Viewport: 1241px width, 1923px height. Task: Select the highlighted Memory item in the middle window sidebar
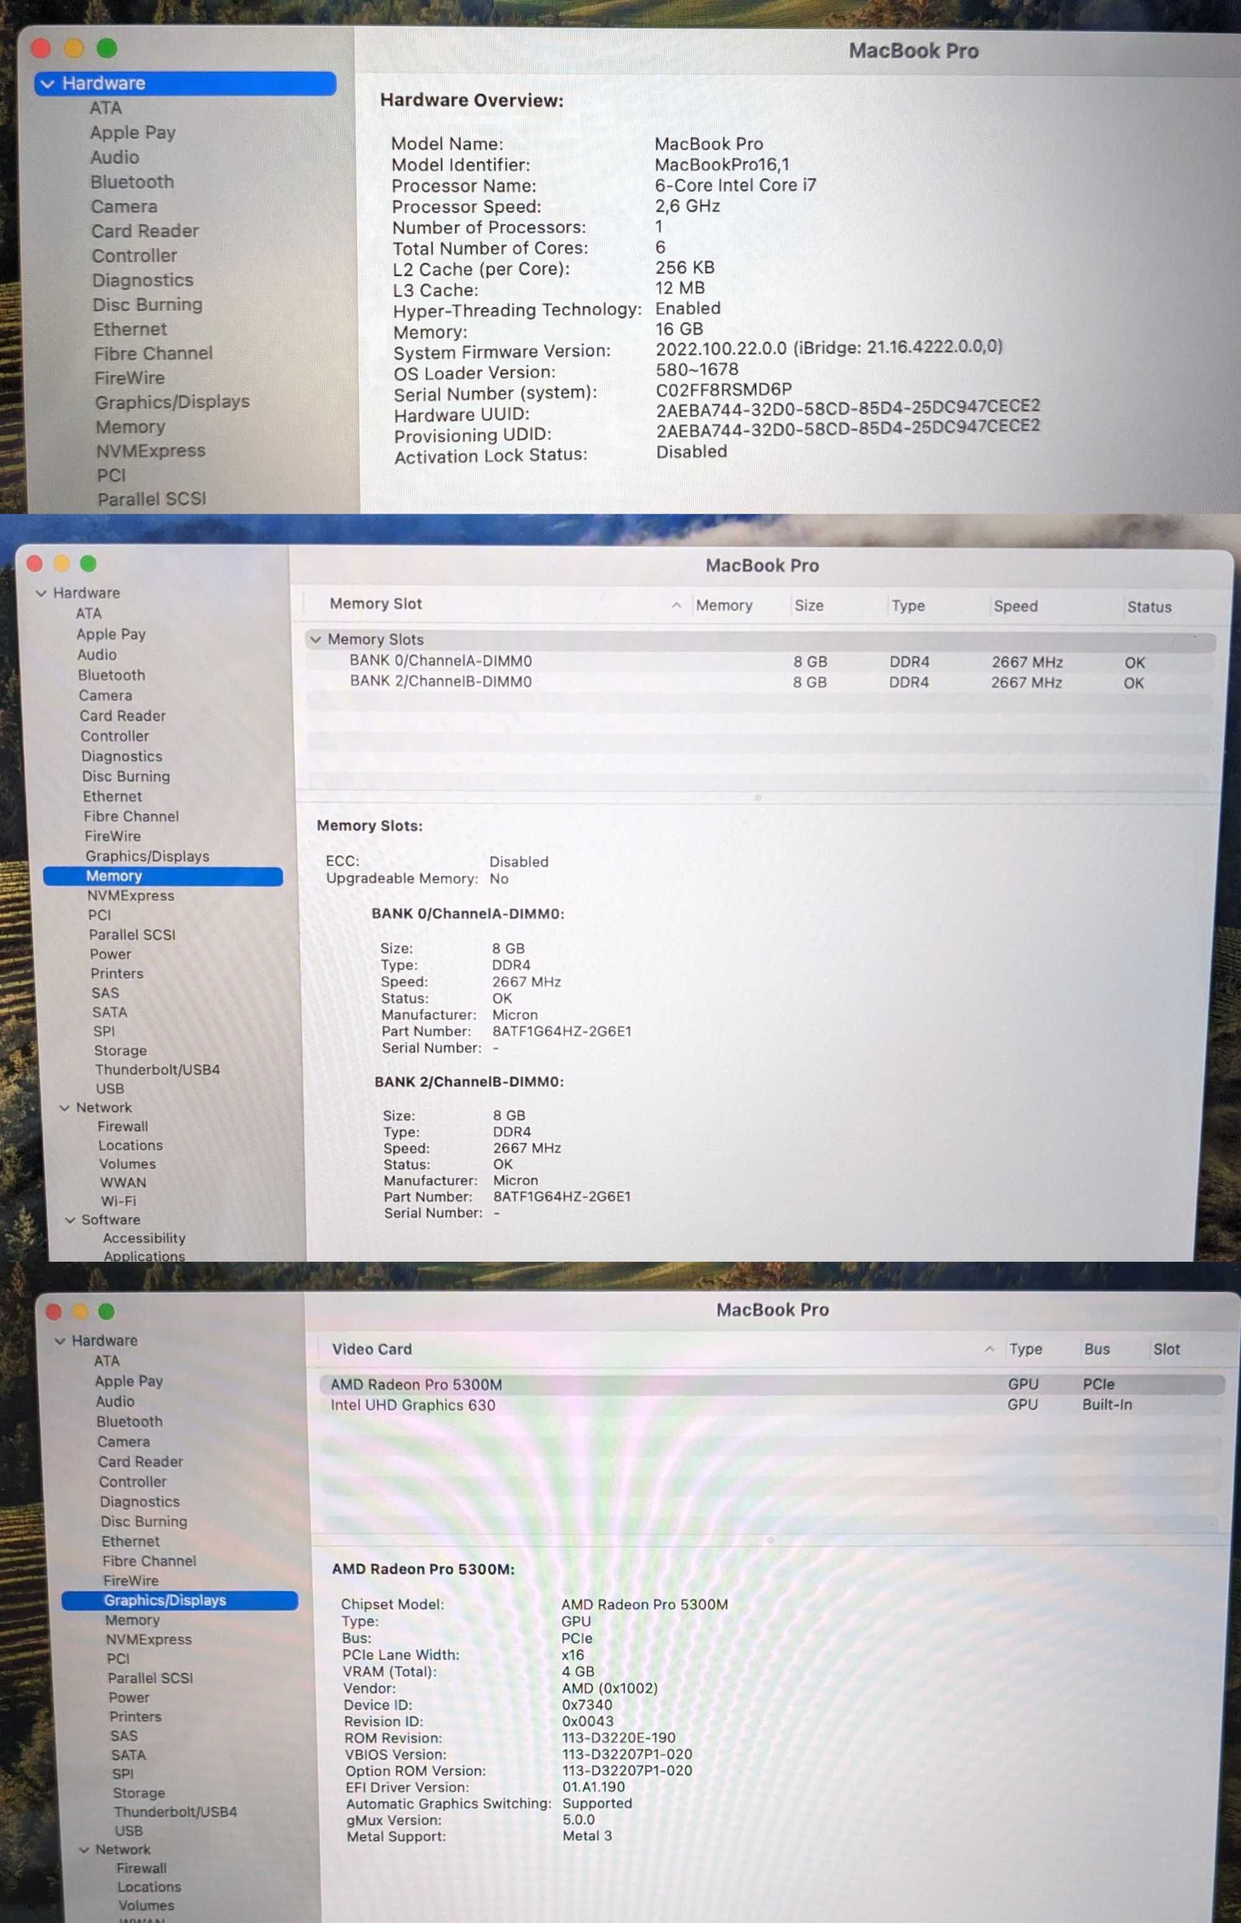[163, 876]
